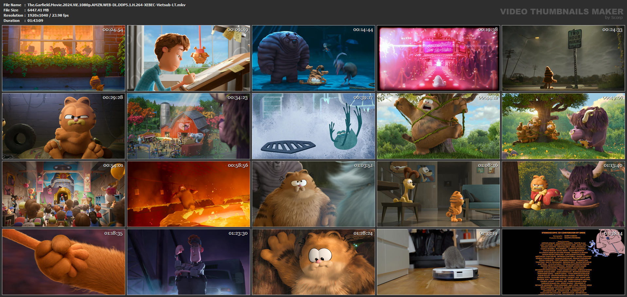Image resolution: width=627 pixels, height=297 pixels.
Task: Open the thumbnail at 00:24:33
Action: click(x=563, y=58)
